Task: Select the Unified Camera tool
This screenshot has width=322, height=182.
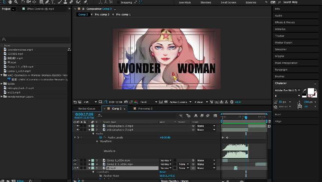Action: coord(28,2)
